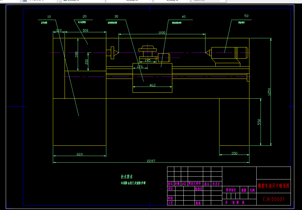This screenshot has height=210, width=302.
Task: Select the 380 vertical dimension
Action: click(x=76, y=55)
